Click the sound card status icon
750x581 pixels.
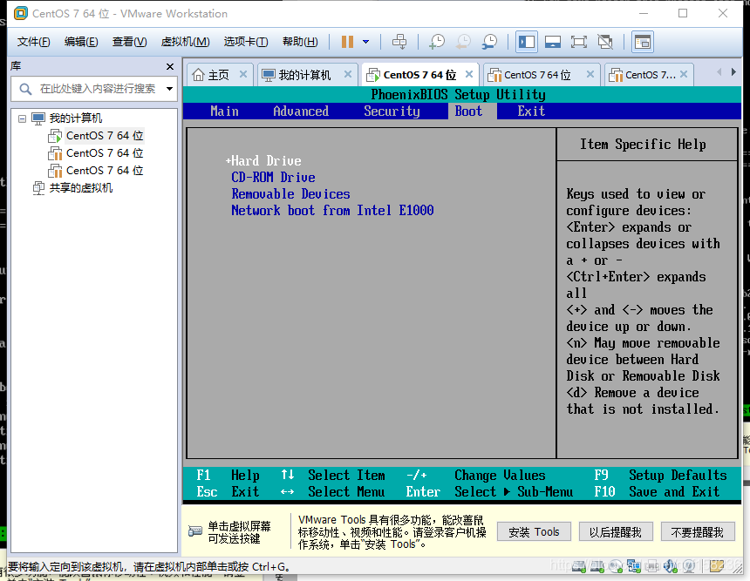670,566
